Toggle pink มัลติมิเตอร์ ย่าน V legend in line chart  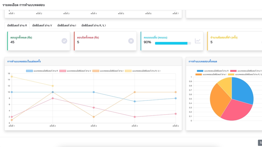tap(75, 71)
